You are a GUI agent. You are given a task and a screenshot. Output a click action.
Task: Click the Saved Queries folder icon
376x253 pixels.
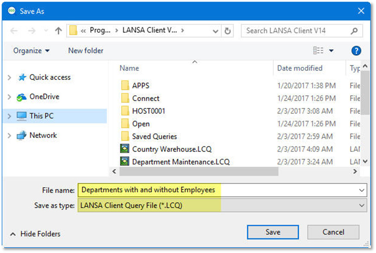pyautogui.click(x=125, y=136)
